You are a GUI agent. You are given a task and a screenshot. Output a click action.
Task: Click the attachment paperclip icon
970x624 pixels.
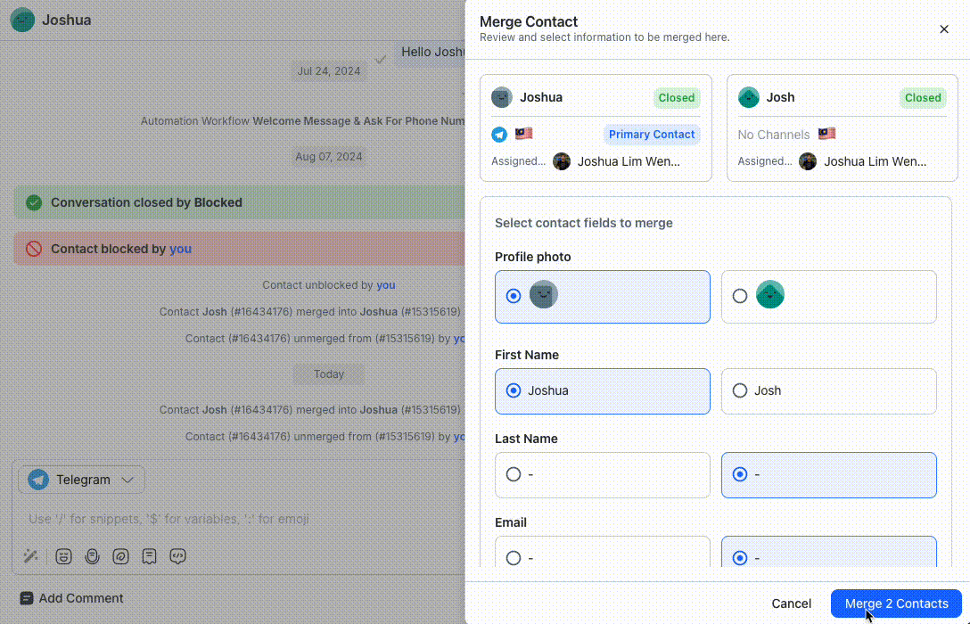120,556
